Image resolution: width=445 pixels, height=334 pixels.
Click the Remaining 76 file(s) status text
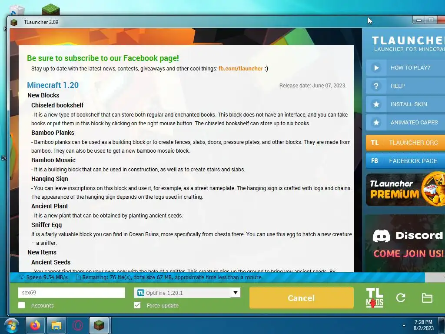point(172,277)
